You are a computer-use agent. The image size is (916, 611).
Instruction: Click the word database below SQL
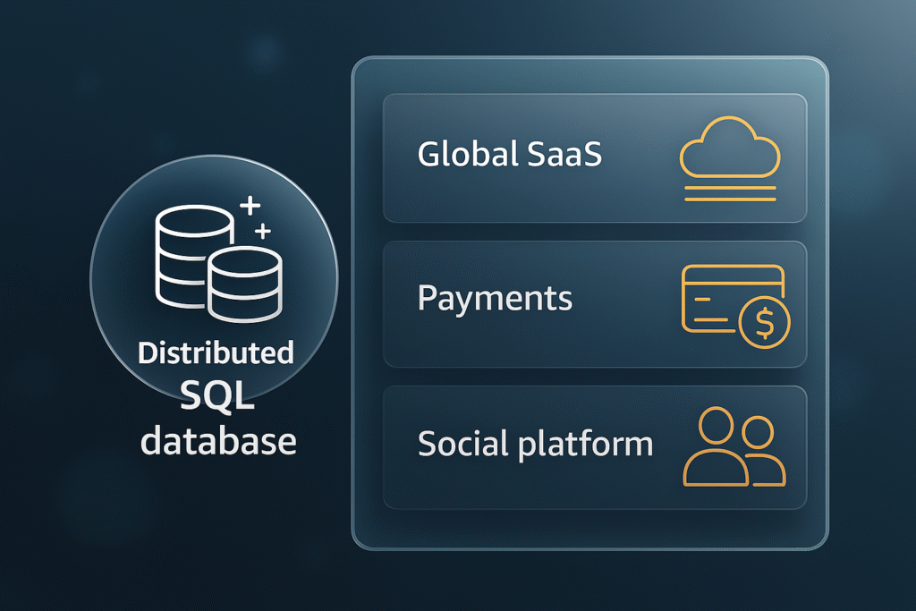[x=219, y=440]
